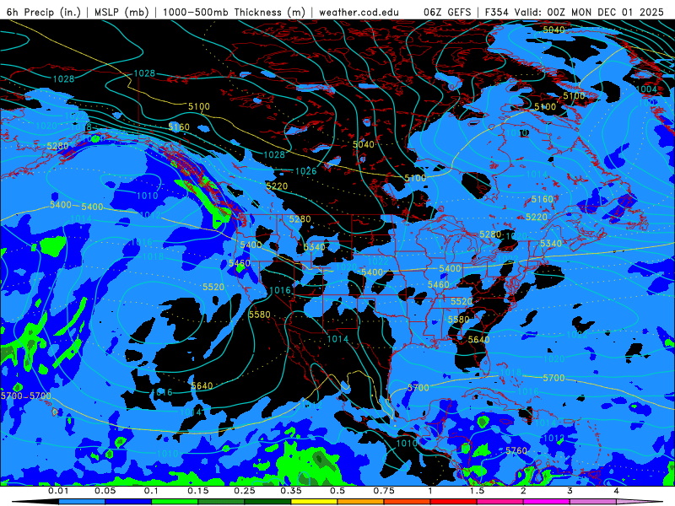This screenshot has width=675, height=506.
Task: Click the 0.05 legend value
Action: tap(105, 491)
